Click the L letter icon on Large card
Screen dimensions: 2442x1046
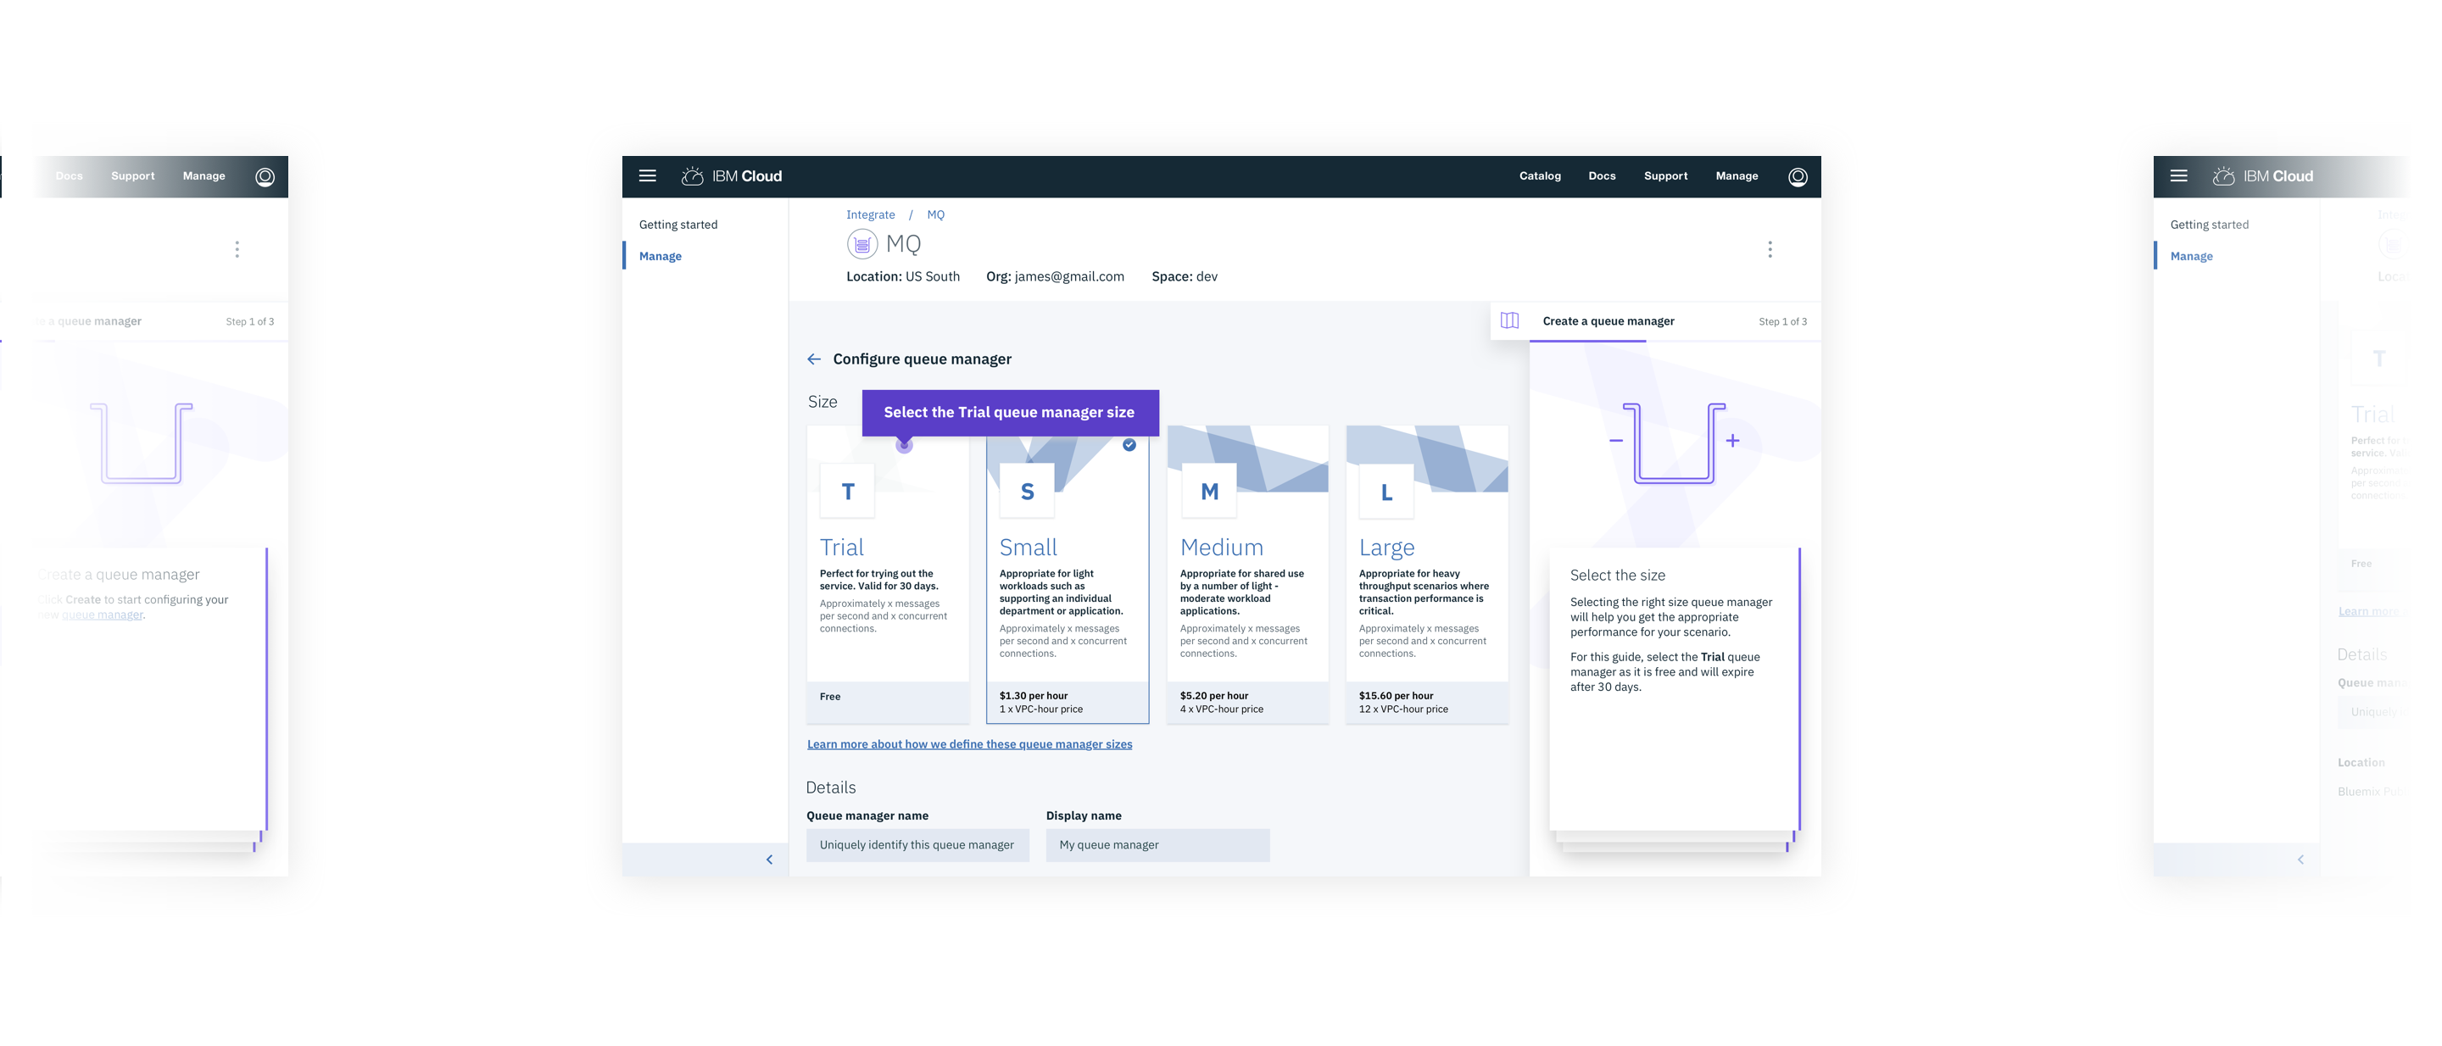tap(1386, 492)
